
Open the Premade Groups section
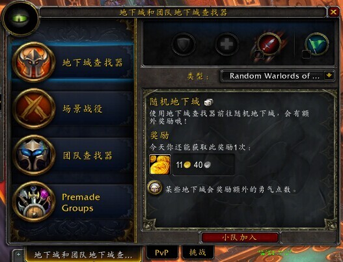(x=73, y=202)
